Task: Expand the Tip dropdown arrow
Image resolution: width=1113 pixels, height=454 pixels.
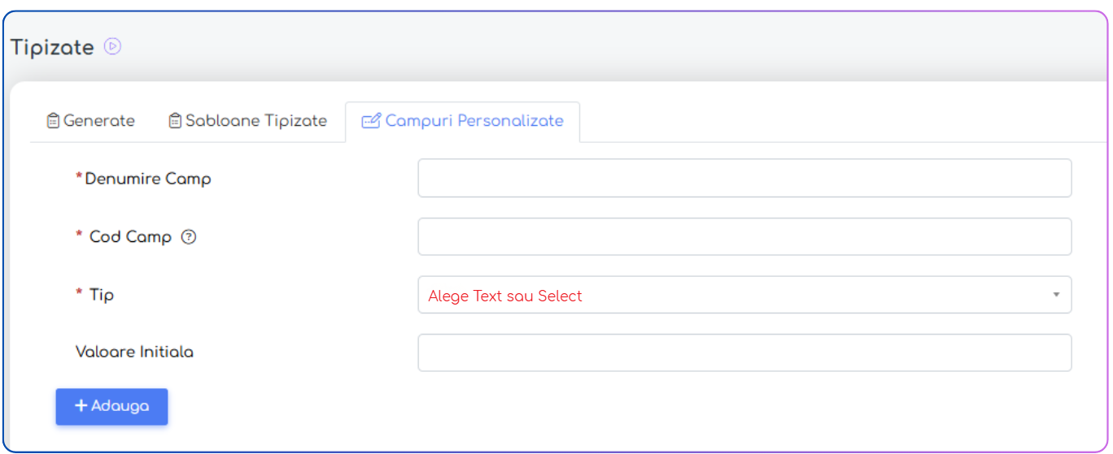Action: (x=1056, y=295)
